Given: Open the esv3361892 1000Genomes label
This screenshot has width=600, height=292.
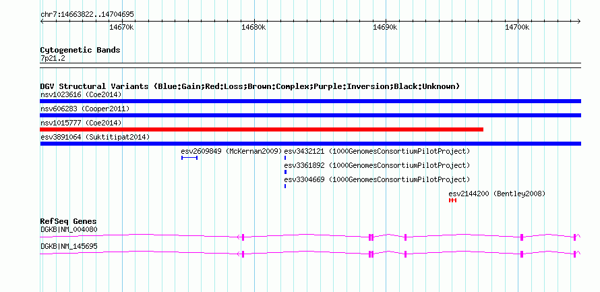Looking at the screenshot, I should pyautogui.click(x=377, y=165).
